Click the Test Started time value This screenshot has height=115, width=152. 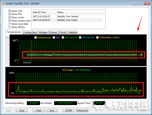tap(65, 103)
